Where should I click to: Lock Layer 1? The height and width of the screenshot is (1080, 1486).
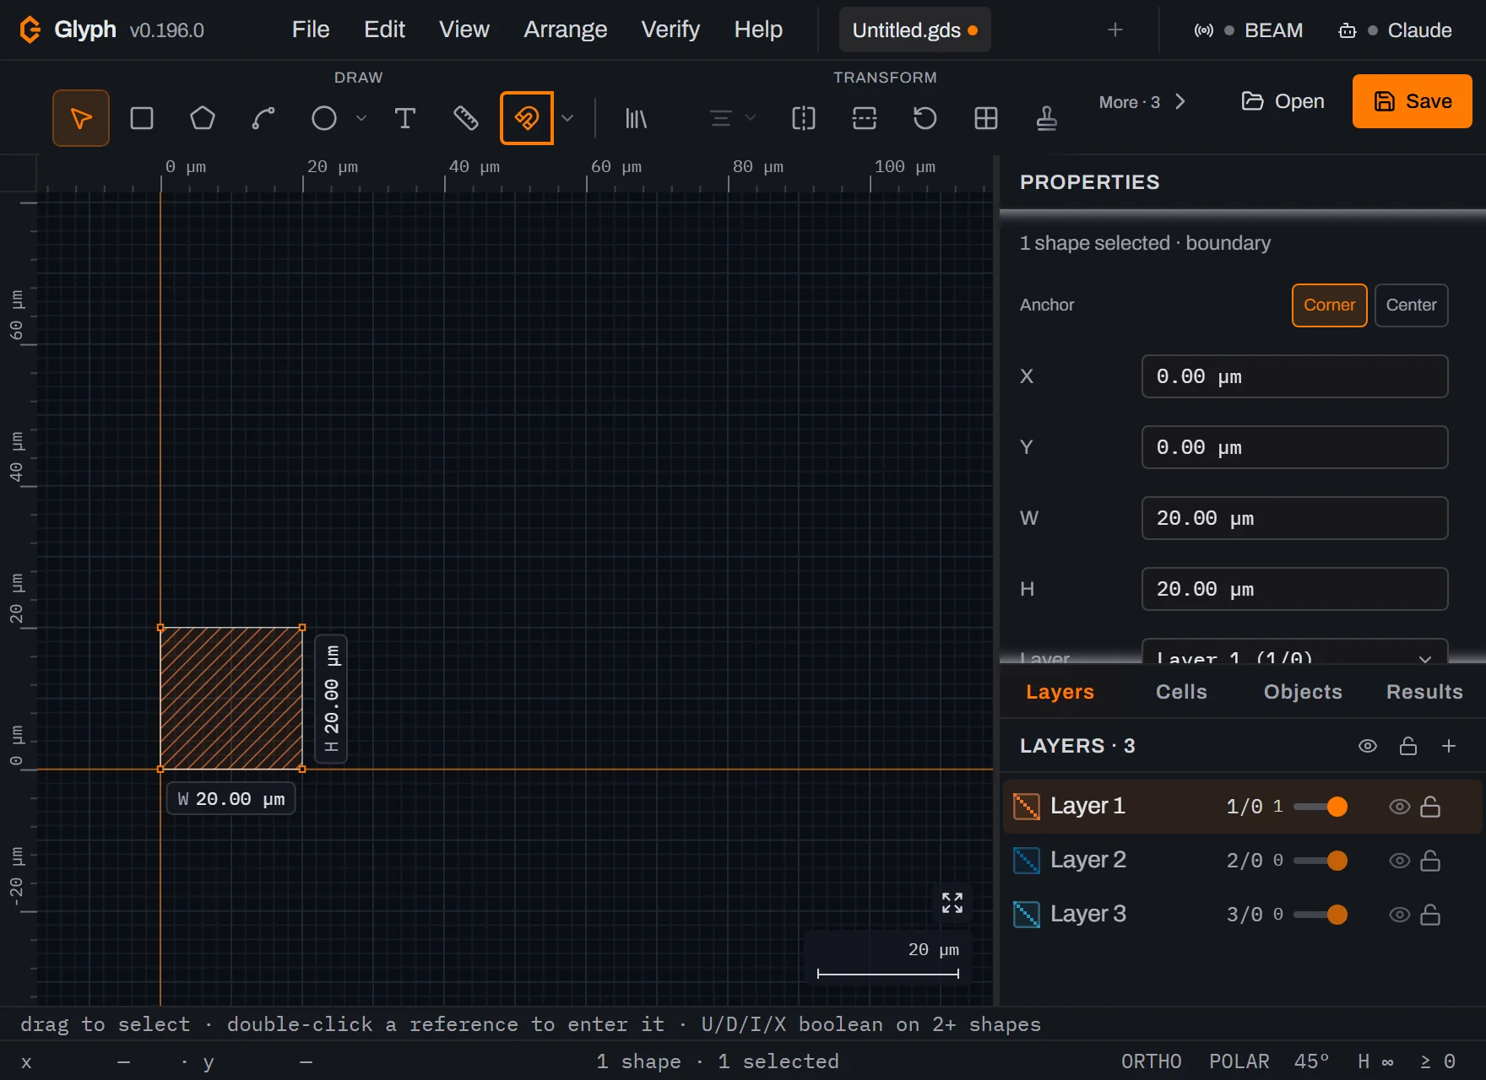[1430, 807]
